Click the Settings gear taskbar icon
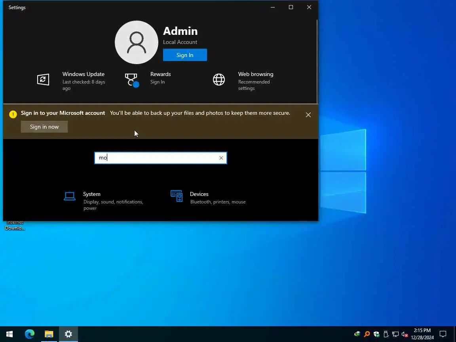Screen dimensions: 456x342 (x=68, y=334)
